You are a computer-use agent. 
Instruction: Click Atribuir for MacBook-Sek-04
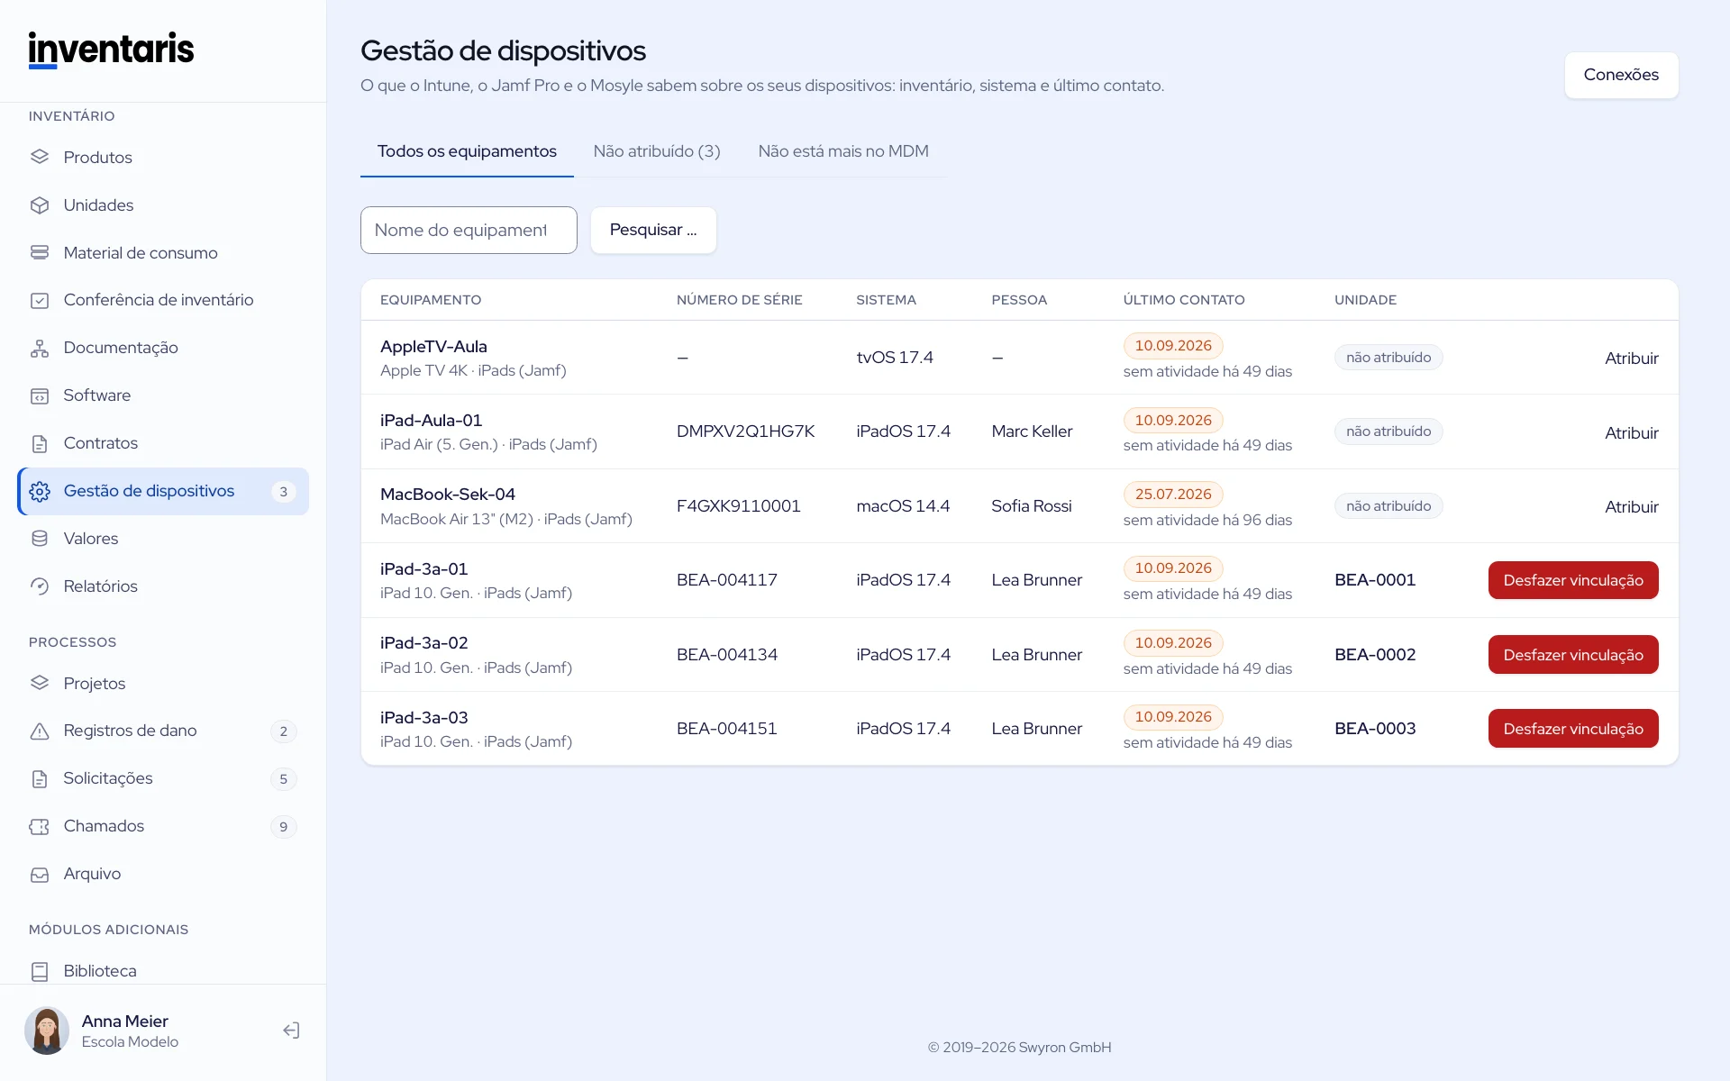click(x=1631, y=506)
